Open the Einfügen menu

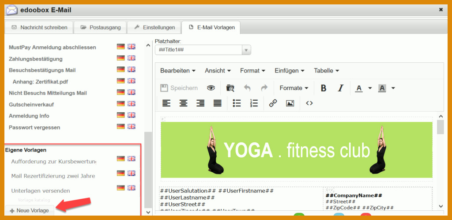click(290, 71)
